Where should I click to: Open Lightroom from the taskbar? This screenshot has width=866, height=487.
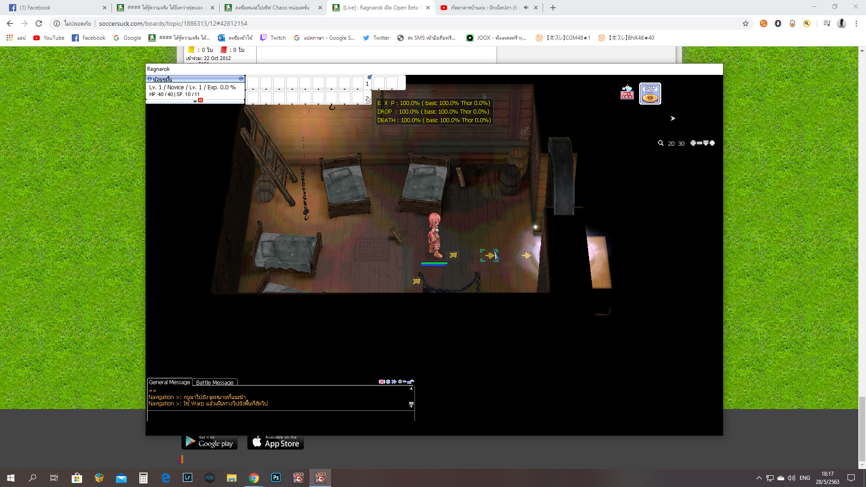(188, 478)
